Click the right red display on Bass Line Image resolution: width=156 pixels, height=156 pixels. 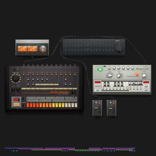pyautogui.click(x=146, y=82)
